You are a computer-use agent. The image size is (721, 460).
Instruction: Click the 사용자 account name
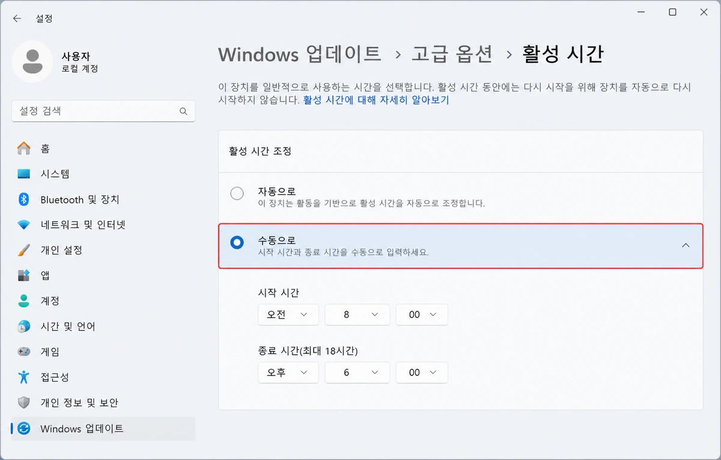point(76,56)
